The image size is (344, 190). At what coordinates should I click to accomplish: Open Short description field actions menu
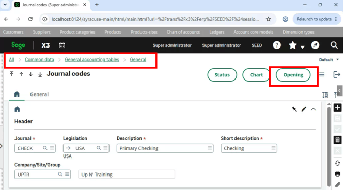(x=273, y=148)
